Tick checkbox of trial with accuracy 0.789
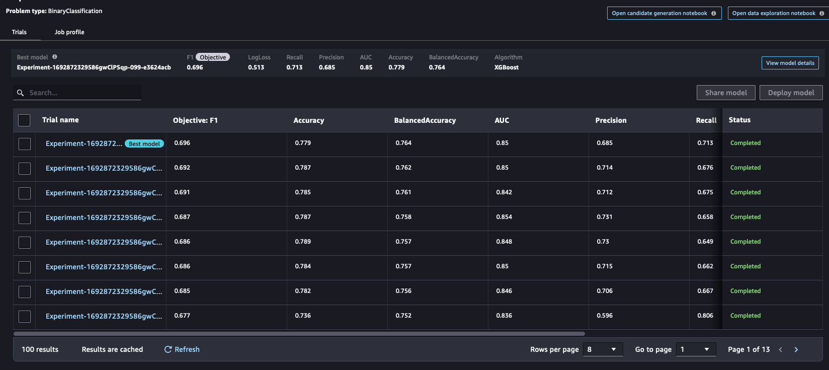This screenshot has width=829, height=370. point(25,243)
